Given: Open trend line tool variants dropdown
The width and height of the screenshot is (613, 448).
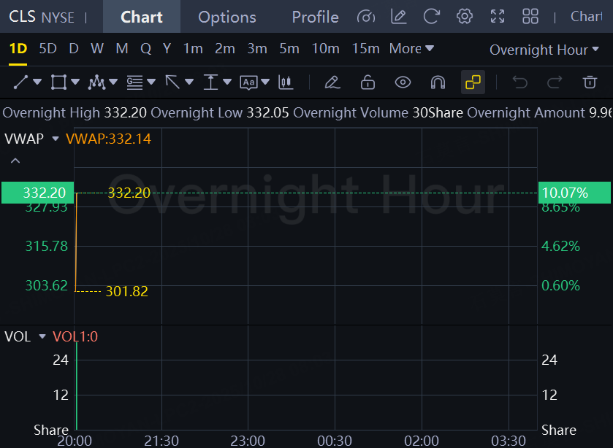Looking at the screenshot, I should click(37, 82).
